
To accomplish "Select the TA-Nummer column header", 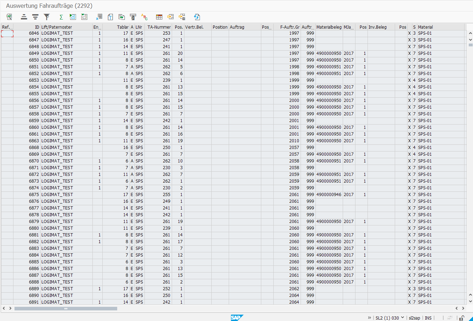I will [x=159, y=27].
